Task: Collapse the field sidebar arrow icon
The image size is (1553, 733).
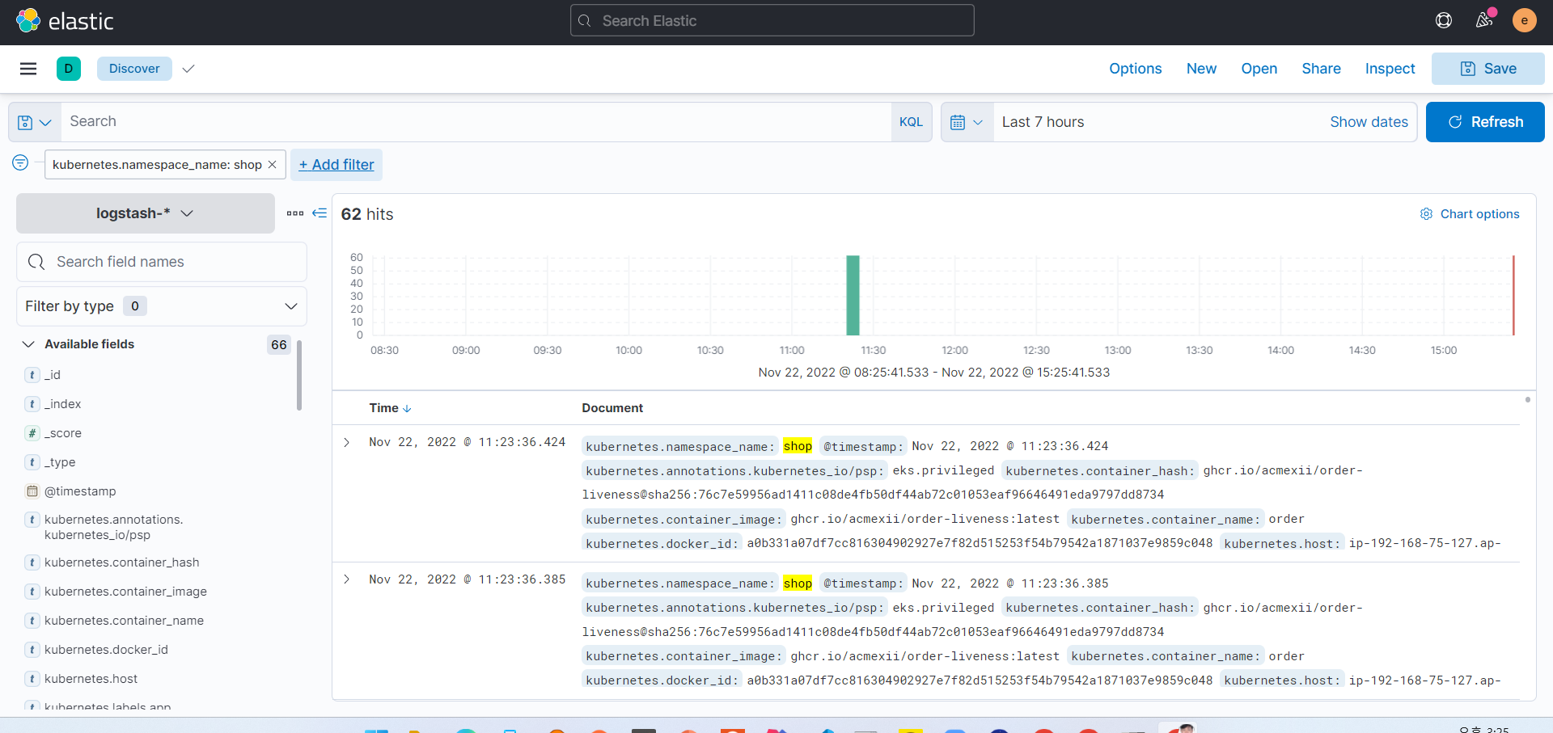Action: (x=319, y=213)
